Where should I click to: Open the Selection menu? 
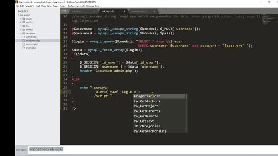pos(30,6)
